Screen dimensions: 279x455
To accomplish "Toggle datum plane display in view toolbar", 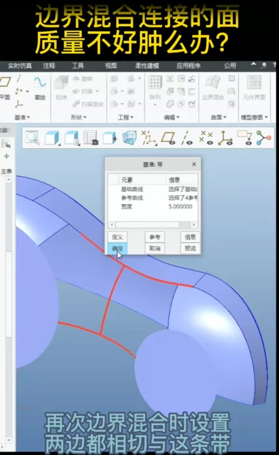I will [168, 138].
